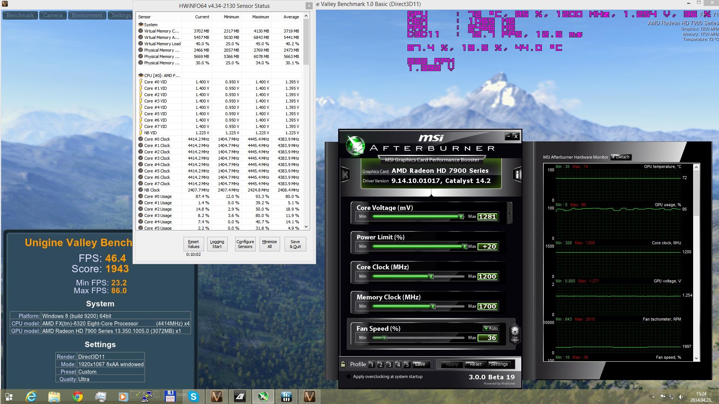Image resolution: width=719 pixels, height=404 pixels.
Task: Click the Afterburner Apply button
Action: click(x=452, y=364)
